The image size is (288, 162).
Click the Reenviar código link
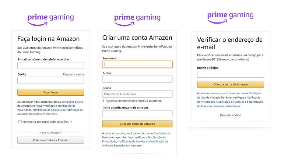(231, 115)
